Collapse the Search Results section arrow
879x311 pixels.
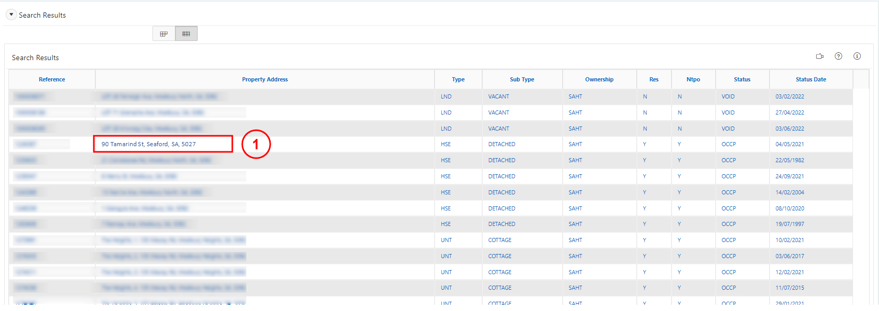click(11, 15)
